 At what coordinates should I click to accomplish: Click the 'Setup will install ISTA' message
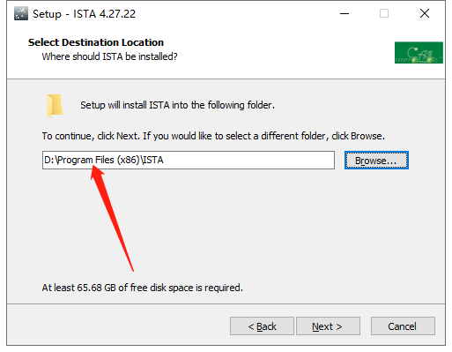click(x=177, y=105)
